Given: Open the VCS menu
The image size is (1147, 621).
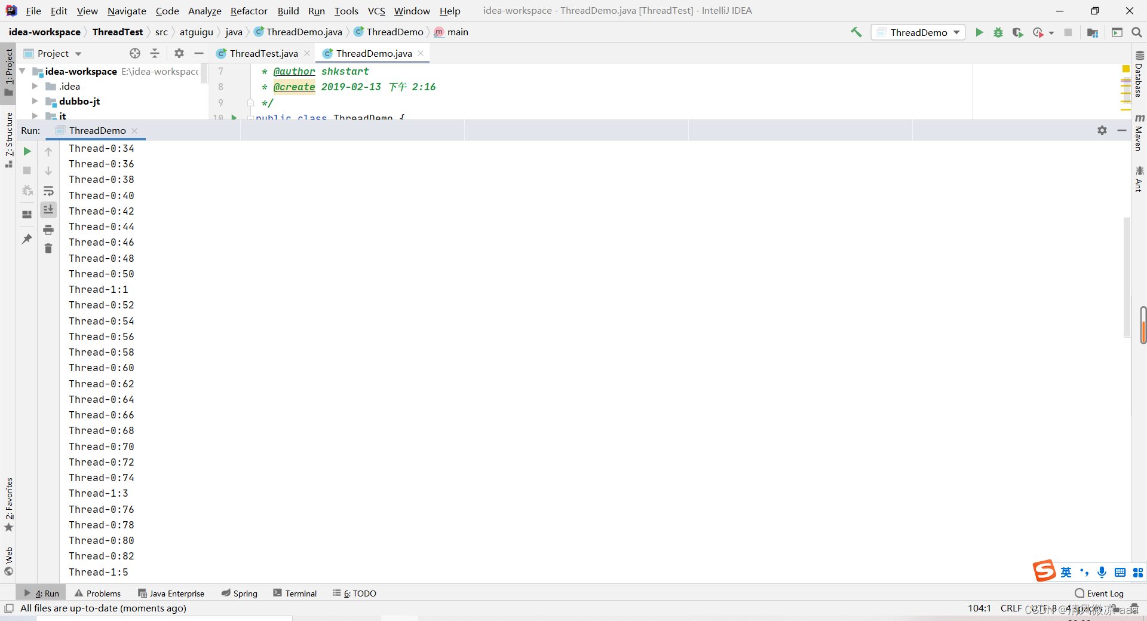Looking at the screenshot, I should [x=376, y=11].
